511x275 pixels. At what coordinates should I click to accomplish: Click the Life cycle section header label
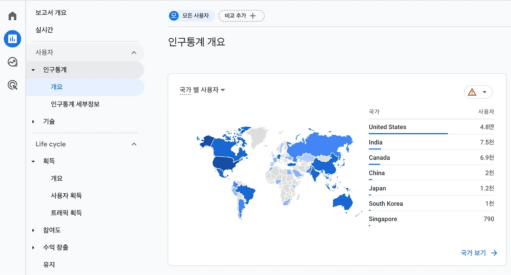point(51,144)
